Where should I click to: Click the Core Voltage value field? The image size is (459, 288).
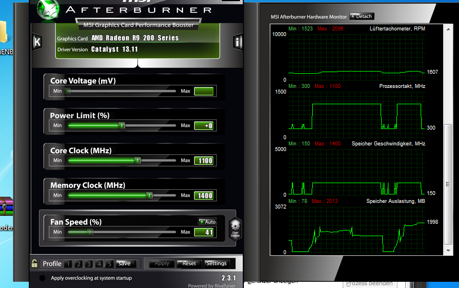coord(204,91)
